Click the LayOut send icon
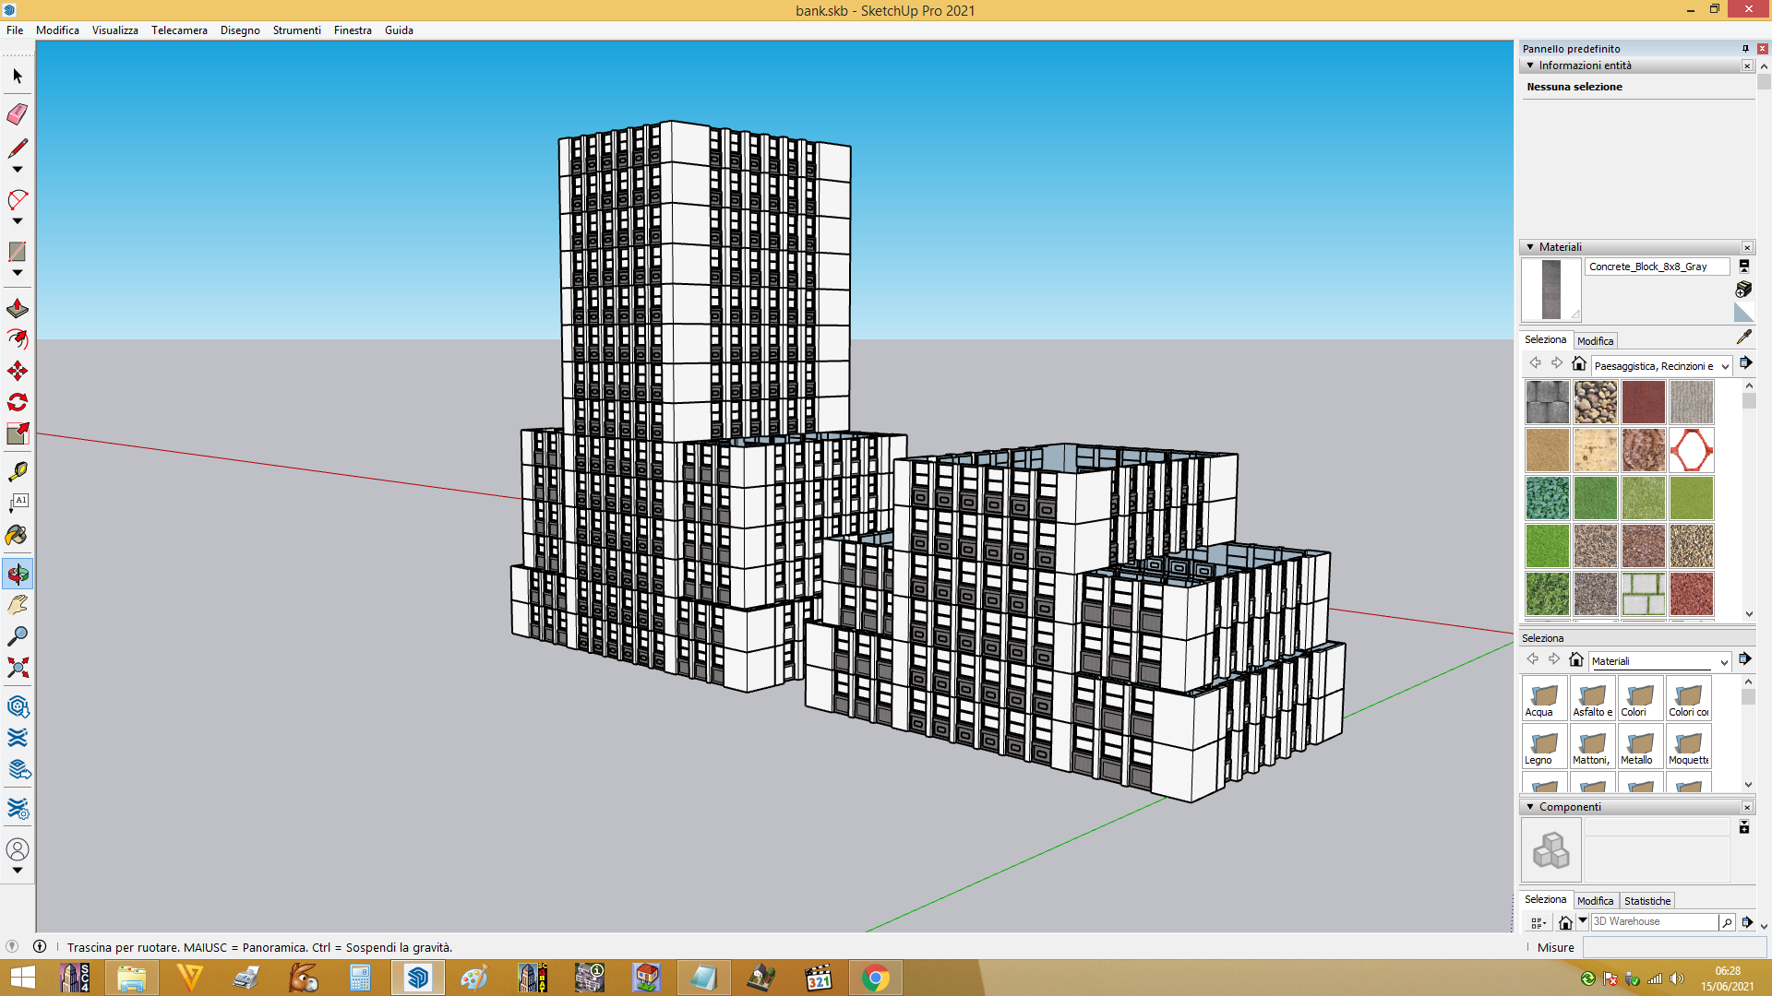Image resolution: width=1772 pixels, height=996 pixels. (x=18, y=769)
